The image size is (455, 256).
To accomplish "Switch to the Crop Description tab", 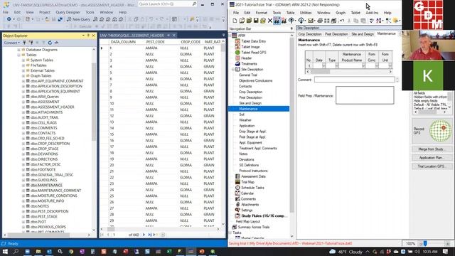I will pos(310,34).
